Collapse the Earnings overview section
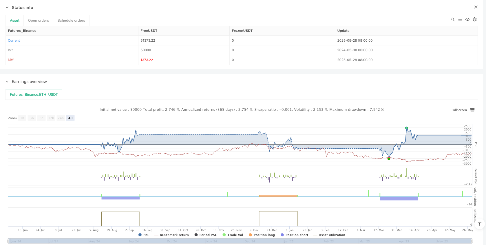The width and height of the screenshot is (486, 245). (7, 82)
